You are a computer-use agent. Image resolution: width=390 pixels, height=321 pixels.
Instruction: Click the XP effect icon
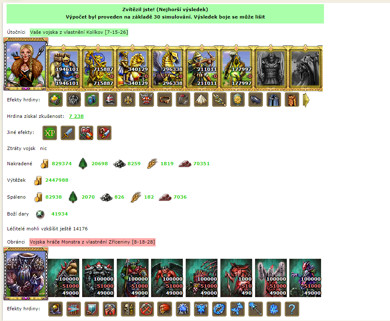(x=50, y=133)
